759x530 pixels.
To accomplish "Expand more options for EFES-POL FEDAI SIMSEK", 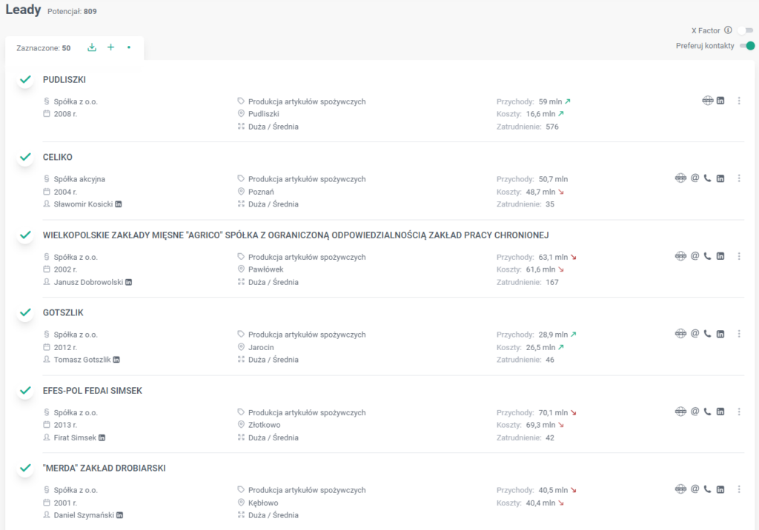I will 739,412.
